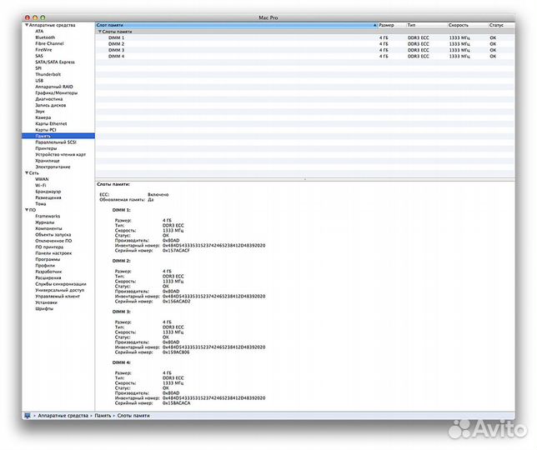Image resolution: width=537 pixels, height=450 pixels.
Task: Select Установки in the sidebar
Action: [46, 302]
